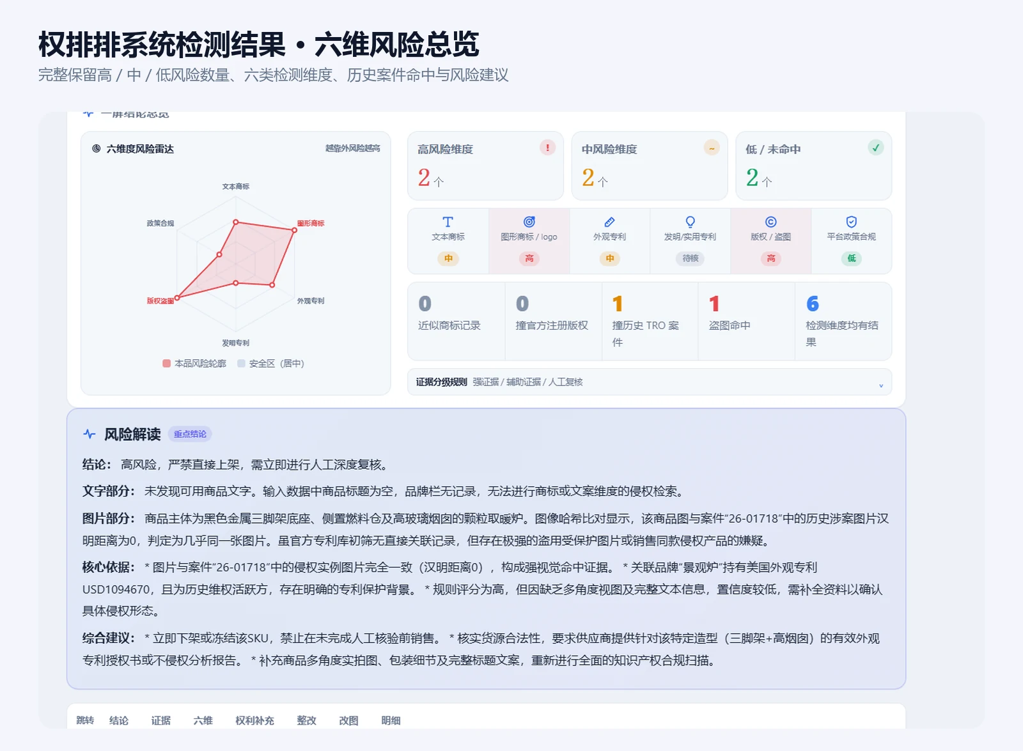Click the 盗图命中 stat showing 1
This screenshot has width=1023, height=751.
747,321
